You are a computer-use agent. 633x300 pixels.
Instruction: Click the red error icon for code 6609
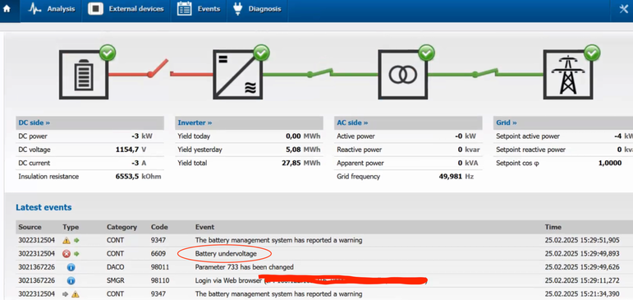pos(67,254)
